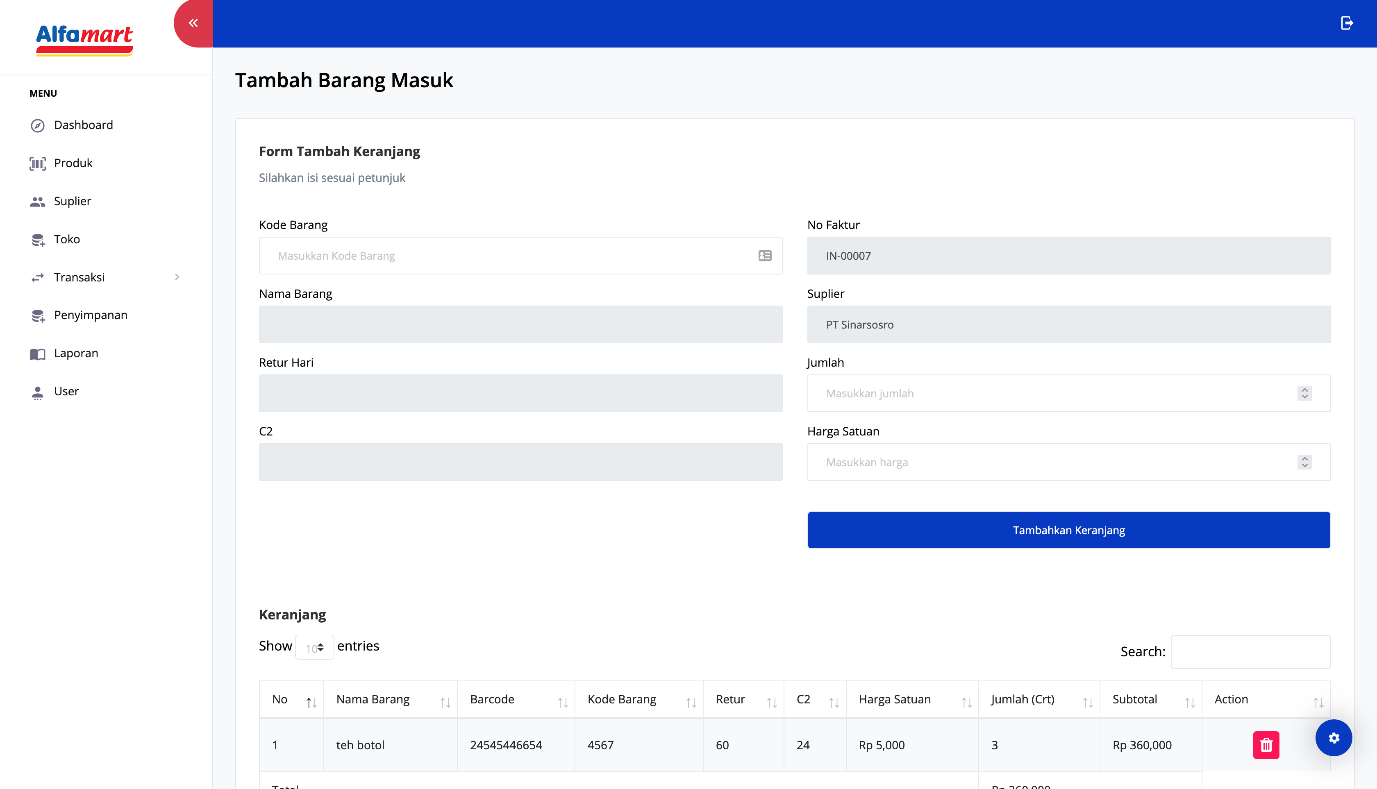This screenshot has height=789, width=1377.
Task: Click the disabled Retur Hari field
Action: click(520, 393)
